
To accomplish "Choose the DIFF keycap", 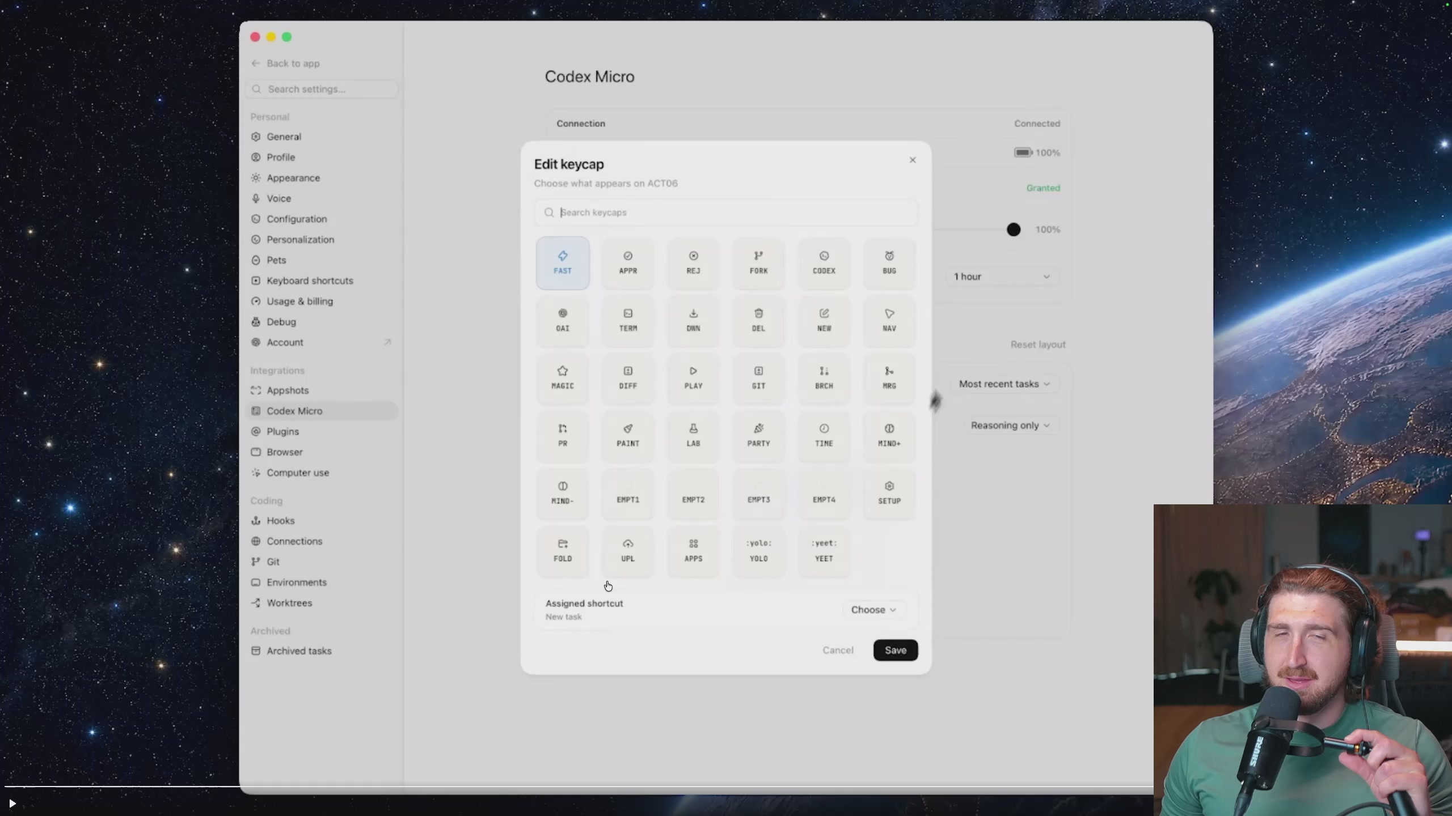I will (628, 378).
